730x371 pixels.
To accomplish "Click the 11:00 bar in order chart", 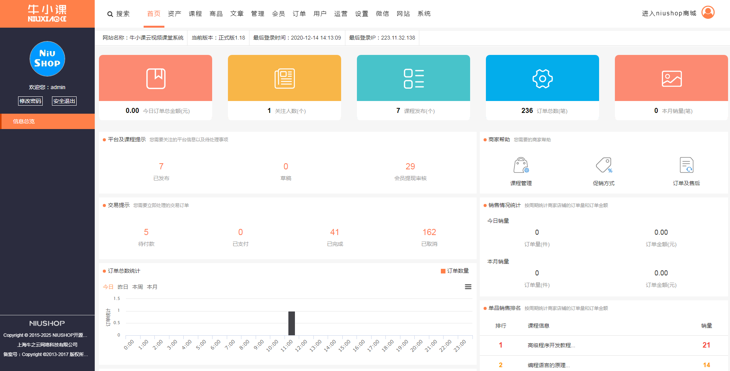I will pos(291,323).
